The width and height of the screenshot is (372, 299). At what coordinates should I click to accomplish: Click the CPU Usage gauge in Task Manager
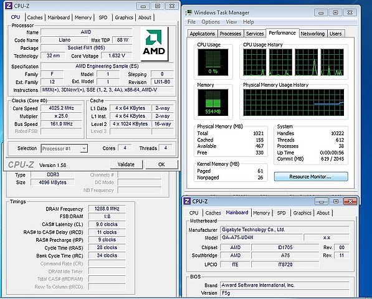213,62
